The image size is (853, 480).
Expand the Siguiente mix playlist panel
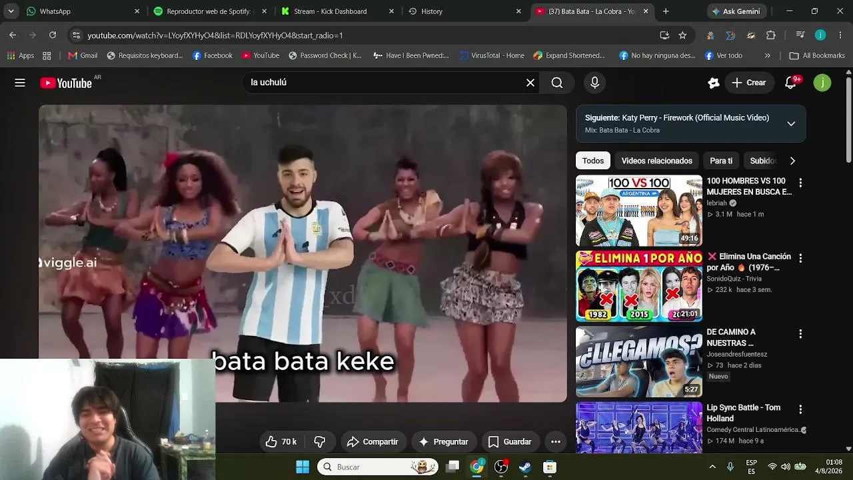(791, 123)
